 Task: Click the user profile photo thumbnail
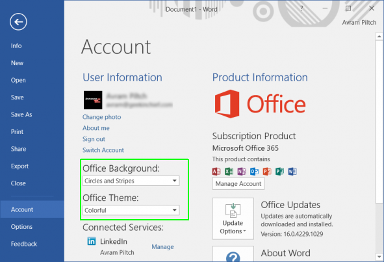[x=93, y=100]
